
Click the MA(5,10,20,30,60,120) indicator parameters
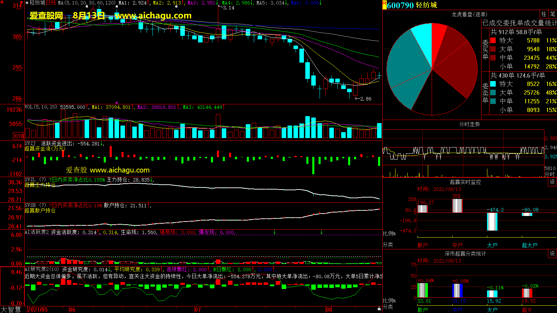[x=87, y=3]
